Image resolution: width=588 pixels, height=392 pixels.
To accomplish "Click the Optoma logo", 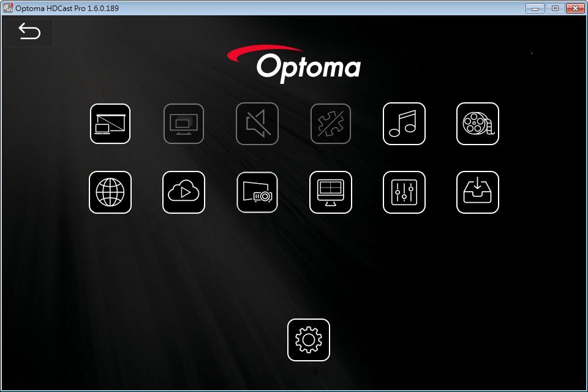I will 294,64.
